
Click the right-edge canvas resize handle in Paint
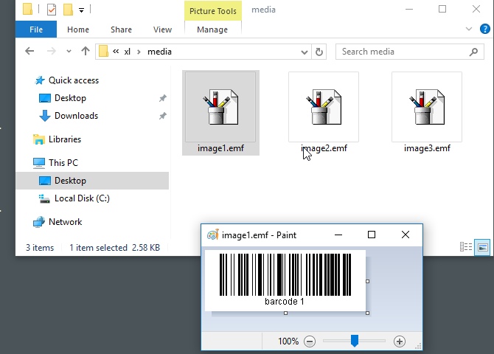point(367,281)
